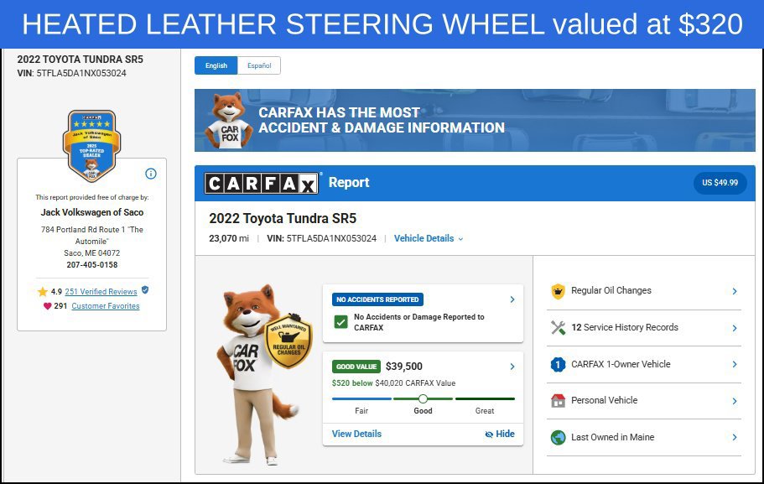This screenshot has height=484, width=764.
Task: Click the Last Owned in Maine globe icon
Action: (x=558, y=437)
